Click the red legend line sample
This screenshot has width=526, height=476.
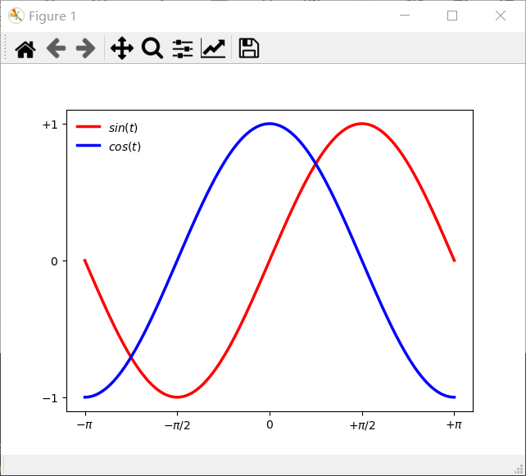pyautogui.click(x=88, y=126)
